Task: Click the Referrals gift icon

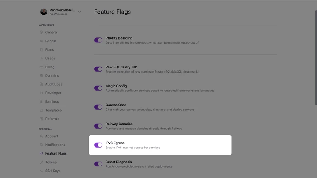Action: click(41, 119)
